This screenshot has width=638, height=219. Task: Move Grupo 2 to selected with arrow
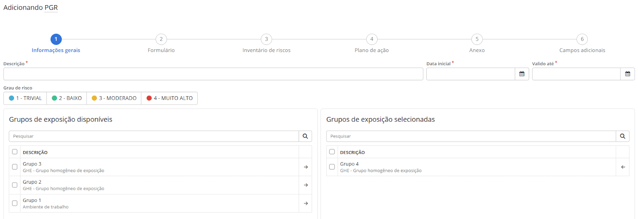tap(305, 185)
